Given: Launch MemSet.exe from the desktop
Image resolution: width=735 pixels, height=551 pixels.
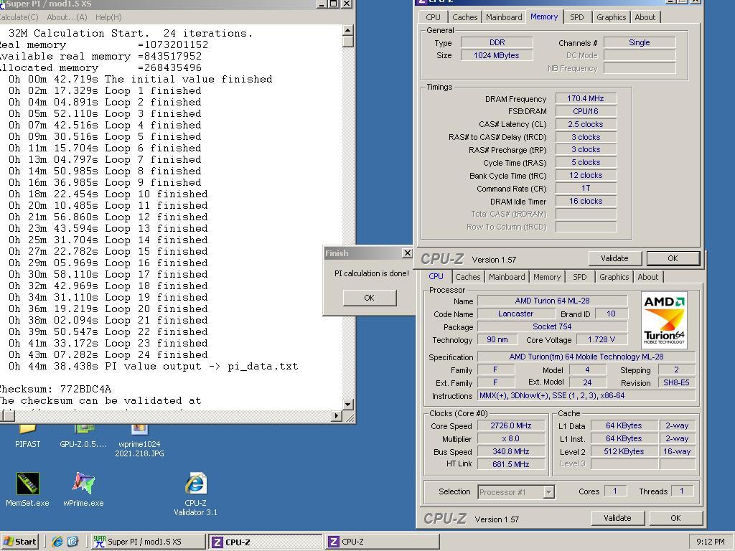Looking at the screenshot, I should point(27,489).
